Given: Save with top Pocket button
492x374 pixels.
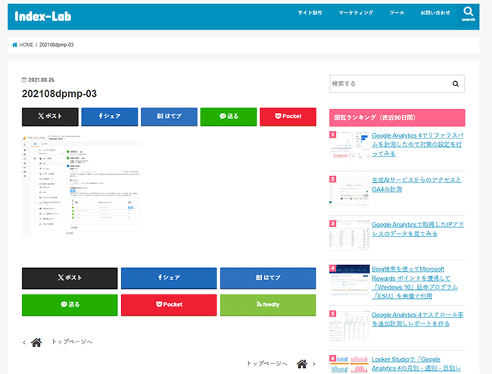Looking at the screenshot, I should pos(288,117).
